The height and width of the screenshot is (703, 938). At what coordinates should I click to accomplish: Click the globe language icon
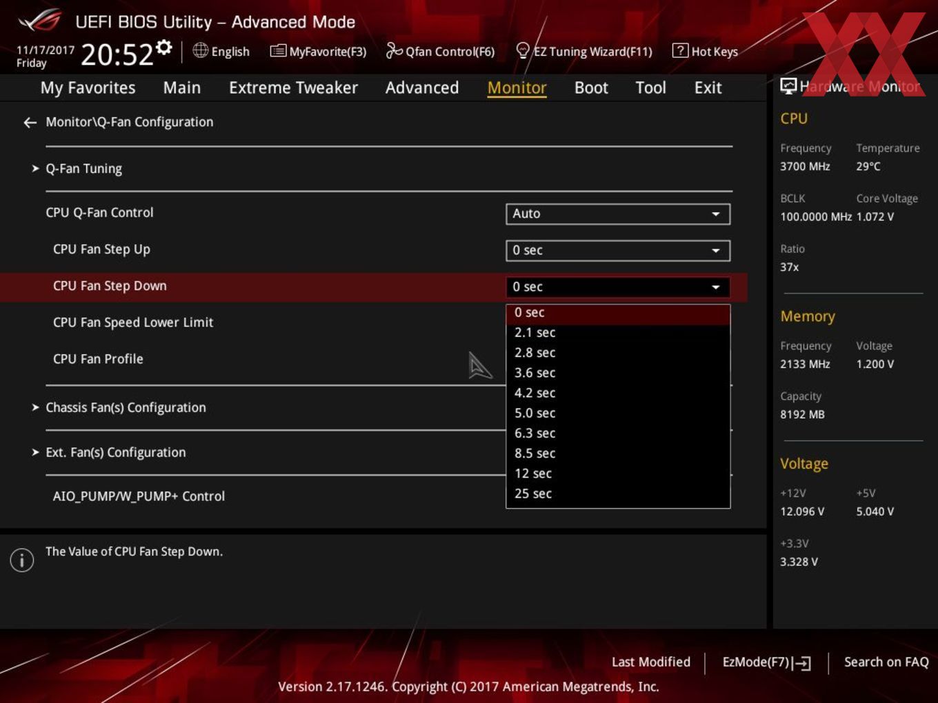pos(201,50)
